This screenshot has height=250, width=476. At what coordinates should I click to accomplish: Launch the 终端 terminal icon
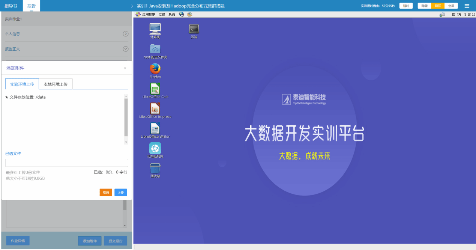pyautogui.click(x=194, y=31)
